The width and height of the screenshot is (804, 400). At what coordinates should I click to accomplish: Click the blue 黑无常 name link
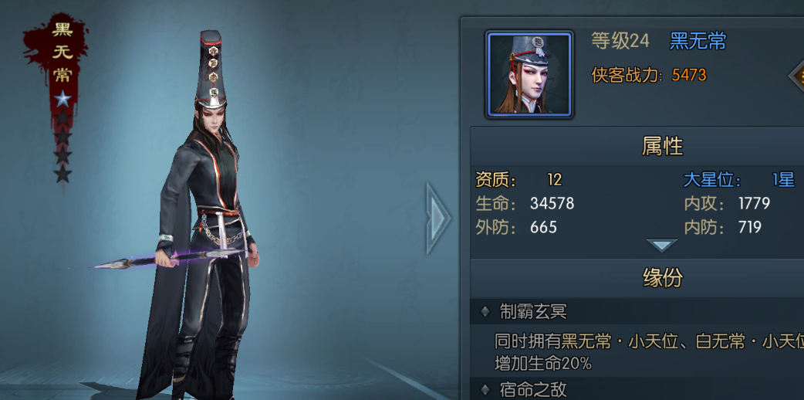pyautogui.click(x=698, y=41)
